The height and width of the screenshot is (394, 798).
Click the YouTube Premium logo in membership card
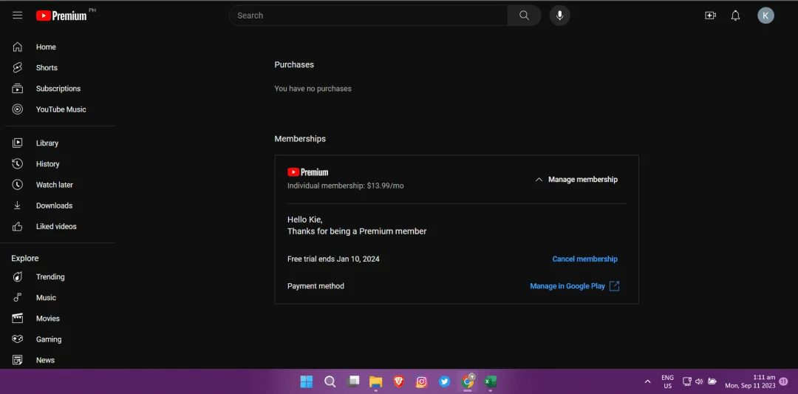308,172
